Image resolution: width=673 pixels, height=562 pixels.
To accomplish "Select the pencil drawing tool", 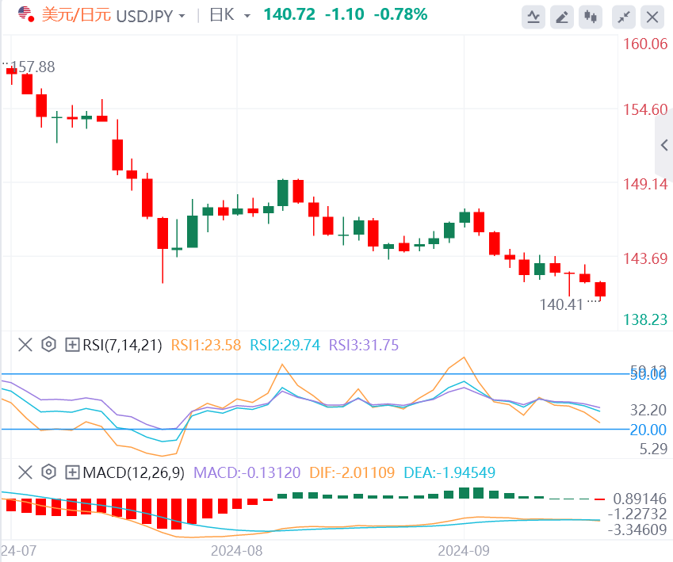I will tap(562, 17).
